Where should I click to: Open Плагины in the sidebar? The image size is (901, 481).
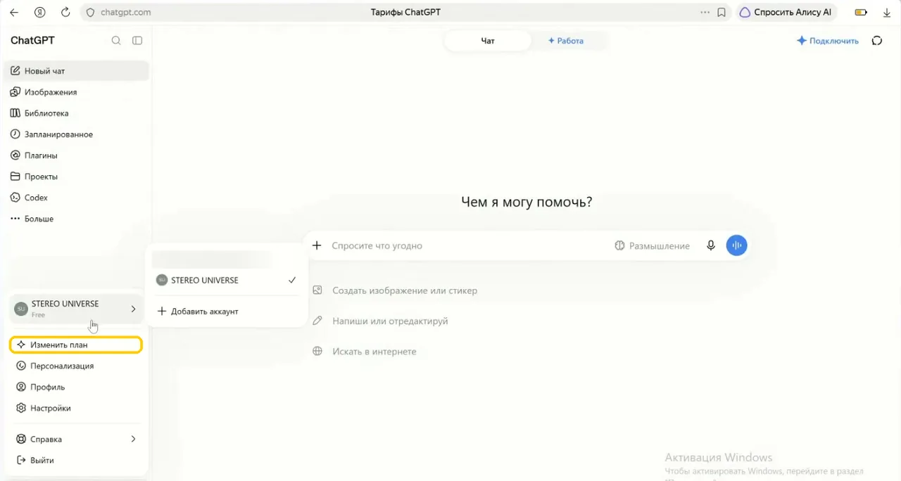pyautogui.click(x=76, y=155)
